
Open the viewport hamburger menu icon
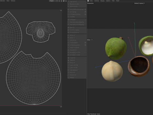tap(88, 1)
